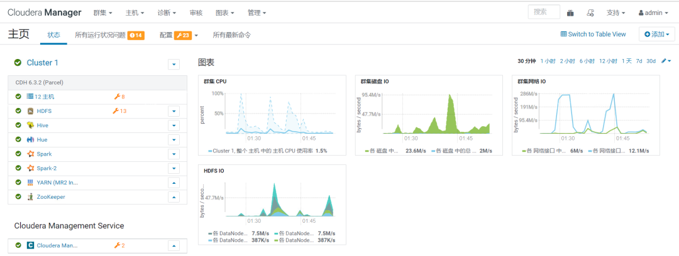The height and width of the screenshot is (256, 679).
Task: Click the Hive bee icon
Action: click(x=30, y=125)
